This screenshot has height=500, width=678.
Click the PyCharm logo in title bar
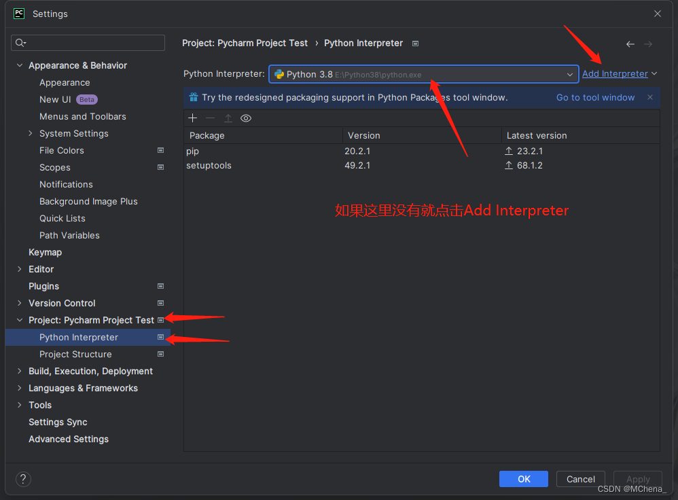(19, 14)
